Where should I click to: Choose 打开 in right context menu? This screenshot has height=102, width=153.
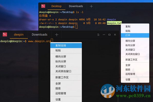click(135, 35)
